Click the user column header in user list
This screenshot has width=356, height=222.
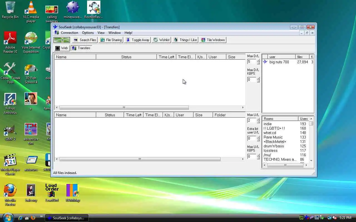point(281,57)
